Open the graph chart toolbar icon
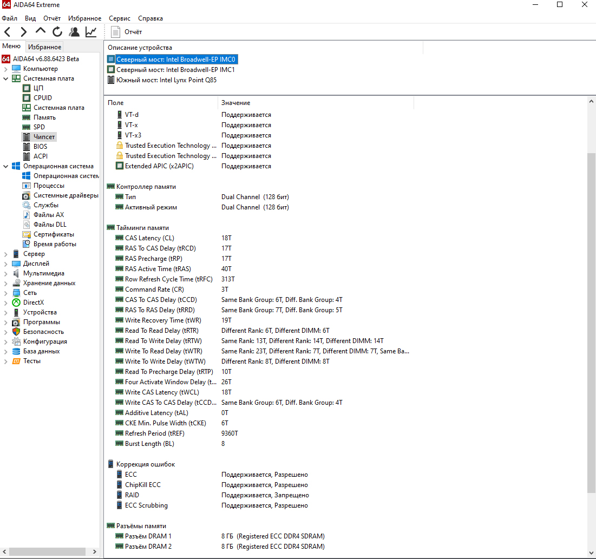 (x=91, y=32)
